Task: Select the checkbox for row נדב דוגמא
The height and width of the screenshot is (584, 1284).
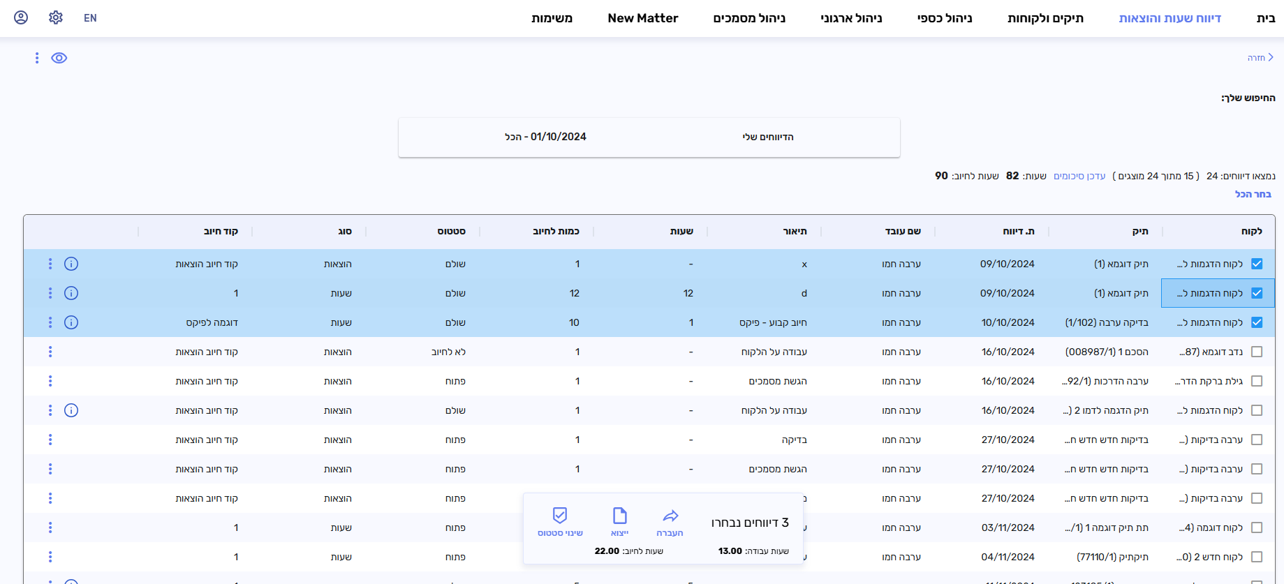Action: [x=1257, y=352]
